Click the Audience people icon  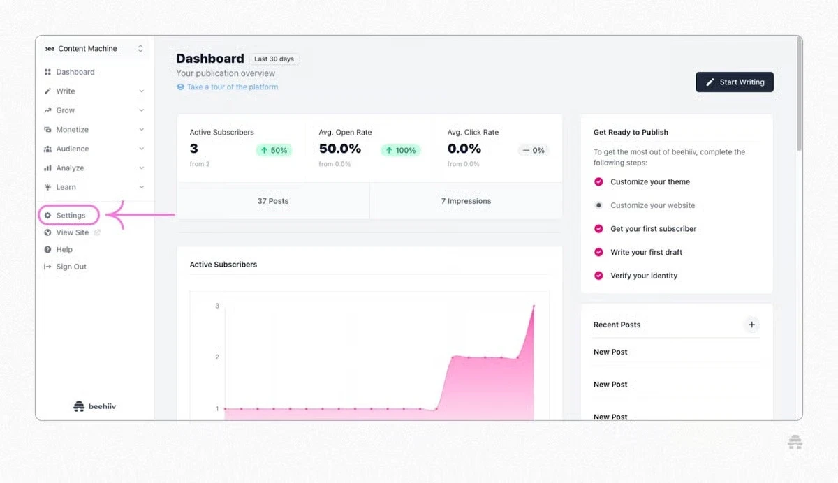(48, 149)
